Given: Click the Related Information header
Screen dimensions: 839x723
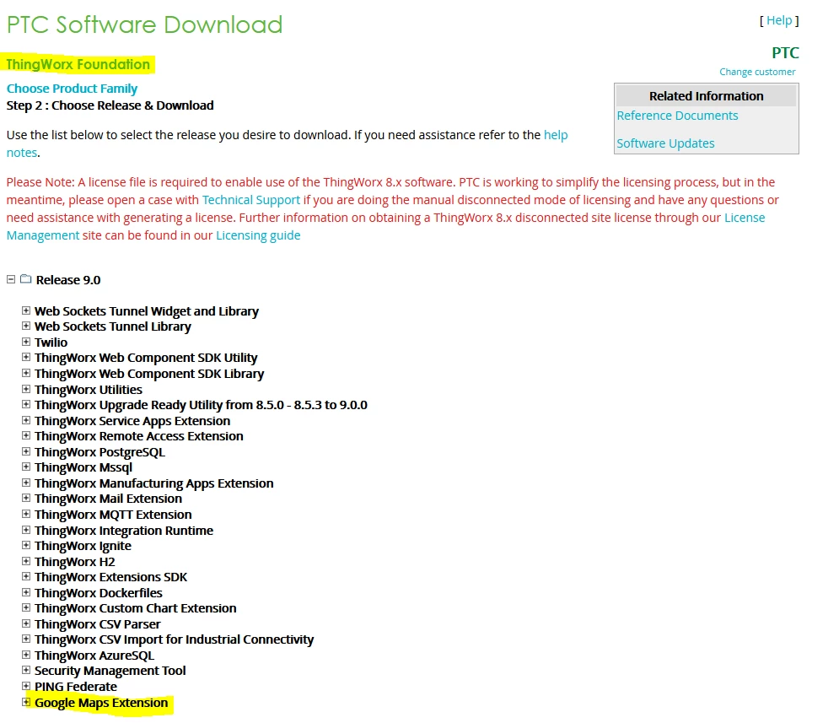Looking at the screenshot, I should click(x=707, y=96).
